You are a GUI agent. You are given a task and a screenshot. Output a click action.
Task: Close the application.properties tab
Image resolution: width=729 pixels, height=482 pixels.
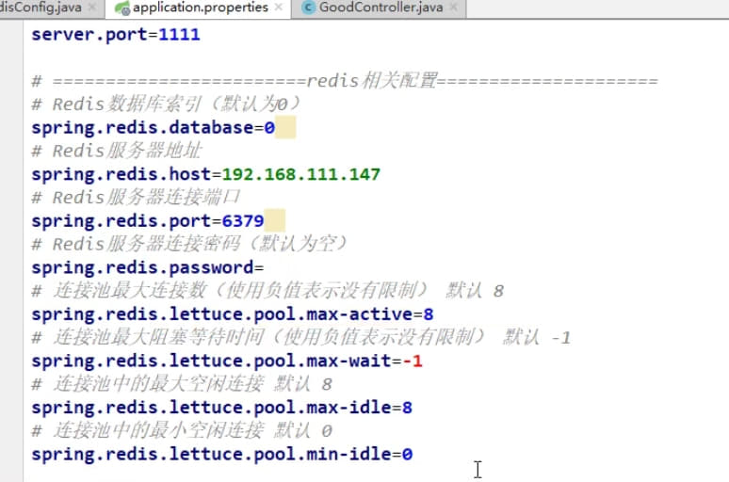click(279, 8)
